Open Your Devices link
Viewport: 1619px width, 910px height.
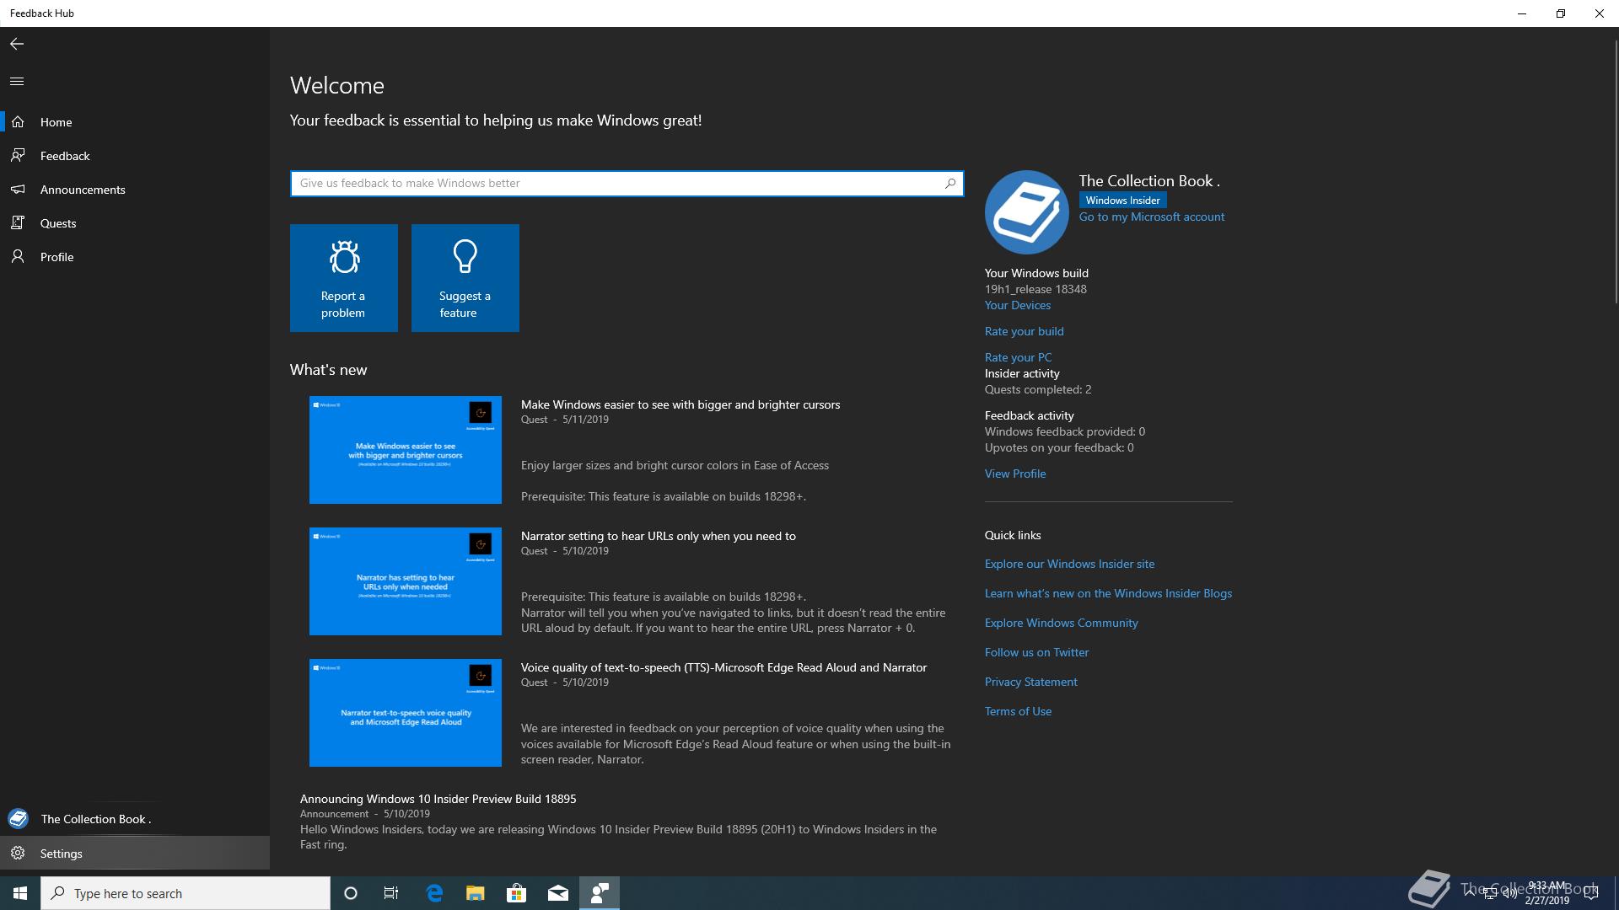(x=1018, y=305)
